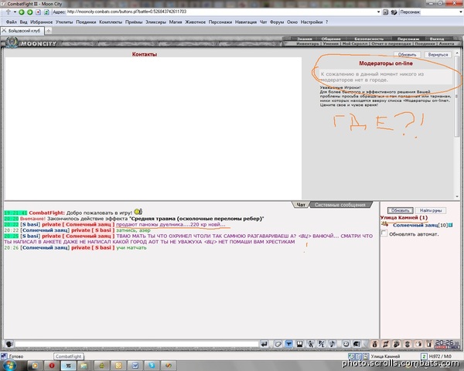Open the smiley emoticons icon
Screen dimensions: 464x371
[x=346, y=344]
